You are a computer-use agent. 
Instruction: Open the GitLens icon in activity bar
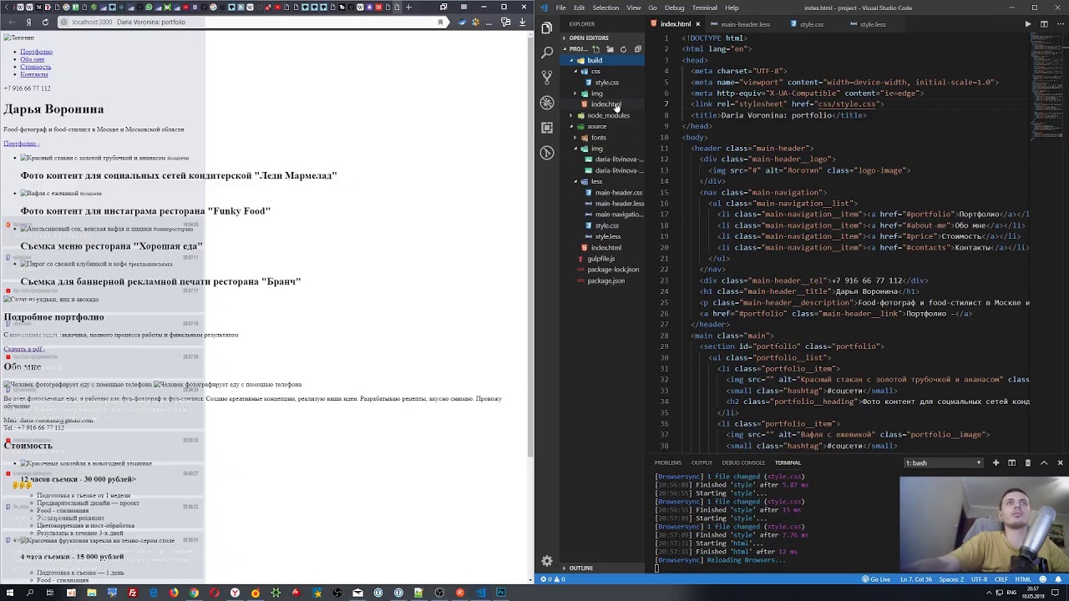[547, 153]
